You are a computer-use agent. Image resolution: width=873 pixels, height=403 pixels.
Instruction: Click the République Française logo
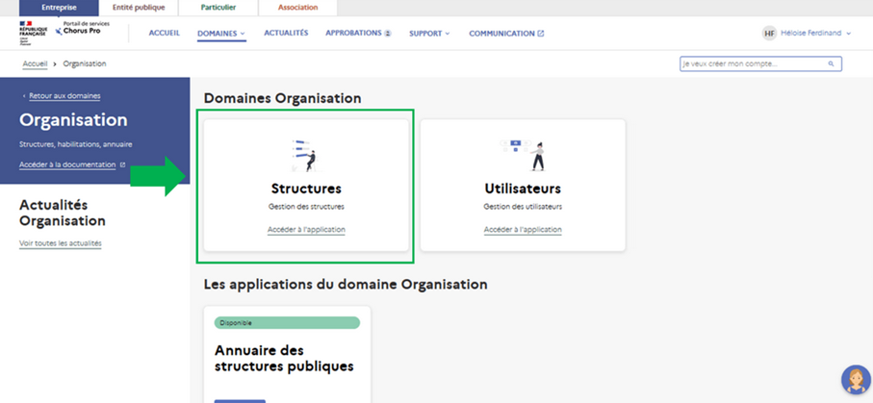[33, 33]
